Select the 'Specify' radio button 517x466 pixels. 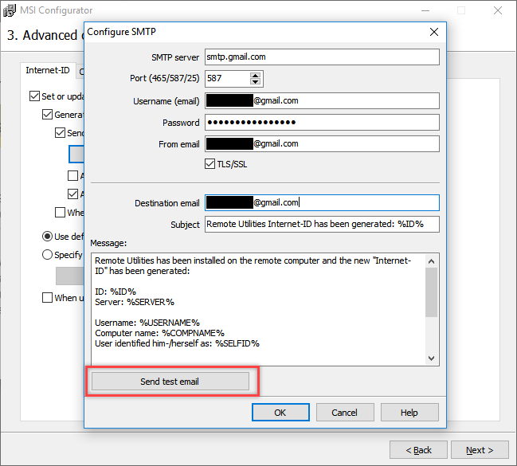[48, 255]
